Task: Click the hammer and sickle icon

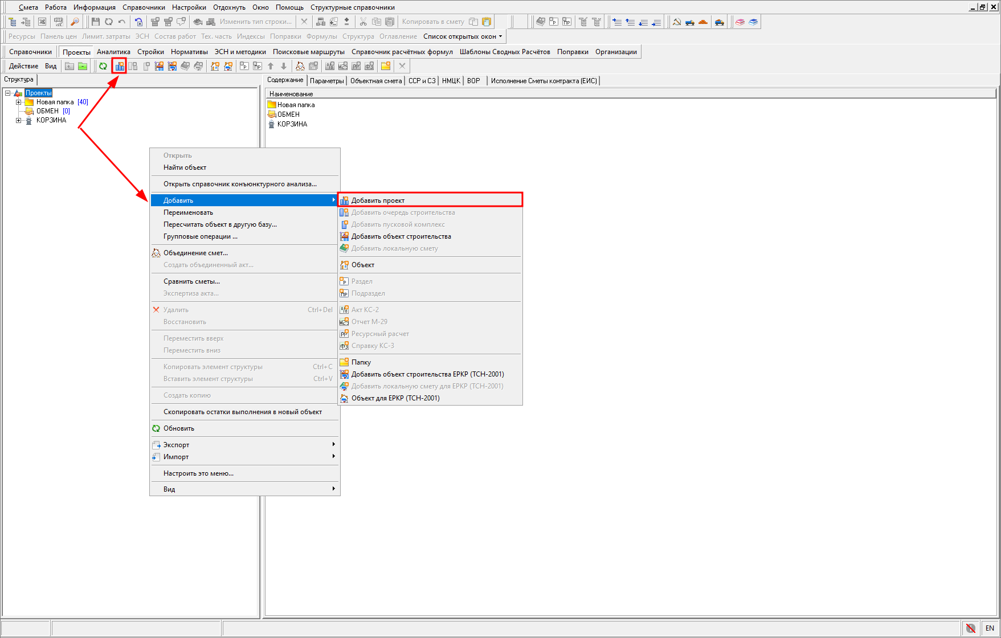Action: click(677, 22)
